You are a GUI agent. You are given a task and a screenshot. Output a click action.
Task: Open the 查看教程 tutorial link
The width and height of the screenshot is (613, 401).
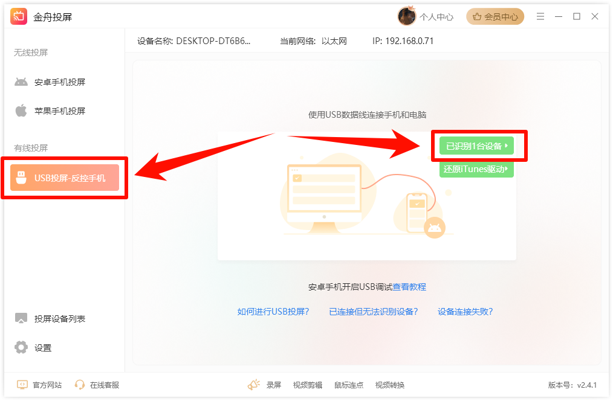point(409,287)
